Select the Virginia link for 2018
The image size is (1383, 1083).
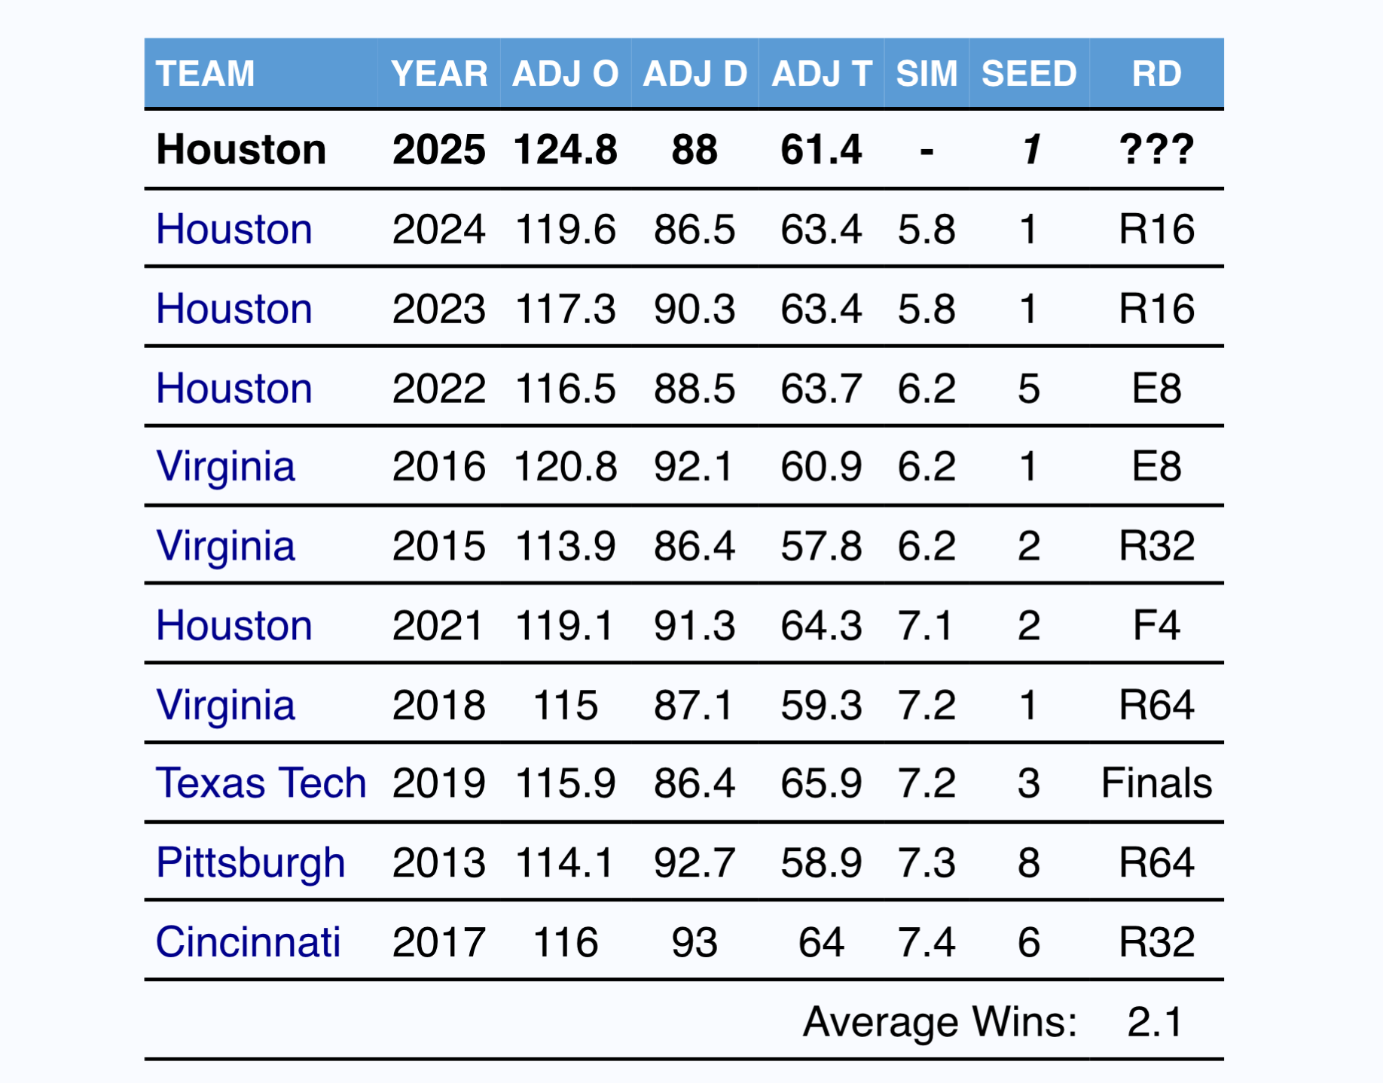[225, 706]
